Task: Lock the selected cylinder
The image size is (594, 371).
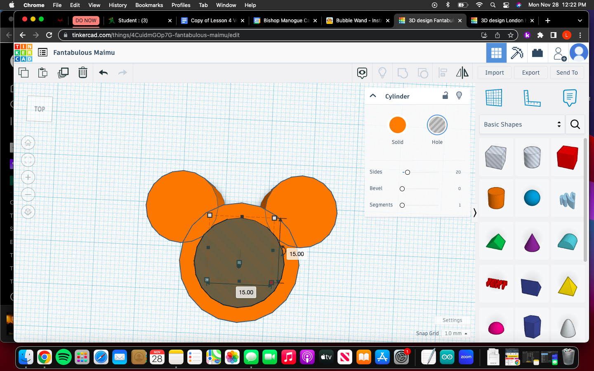Action: [445, 95]
